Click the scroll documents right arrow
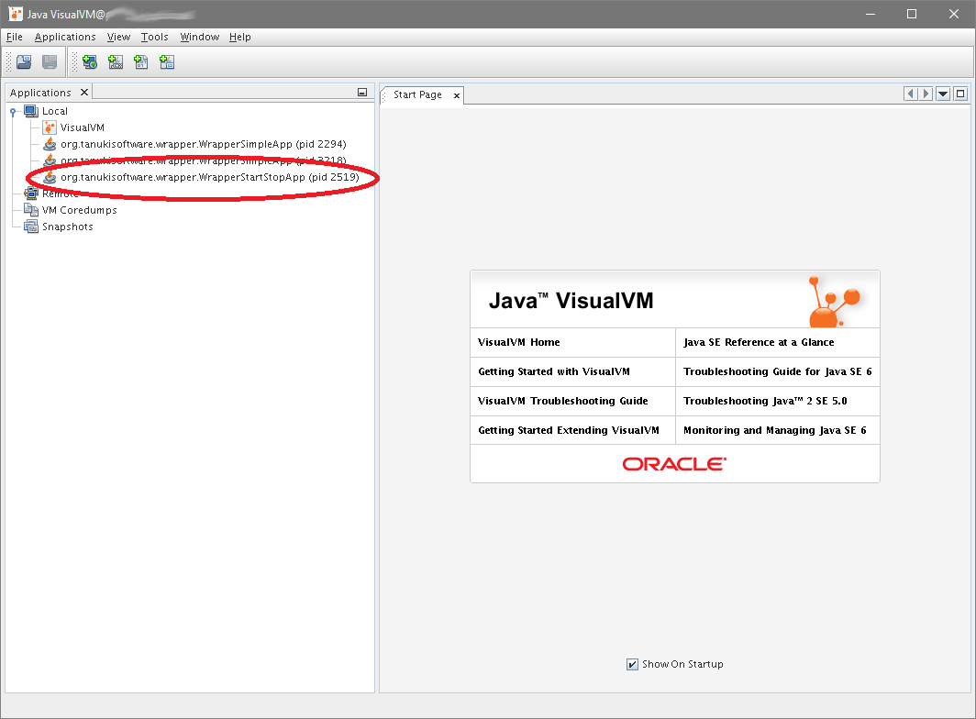The image size is (976, 719). [x=926, y=94]
